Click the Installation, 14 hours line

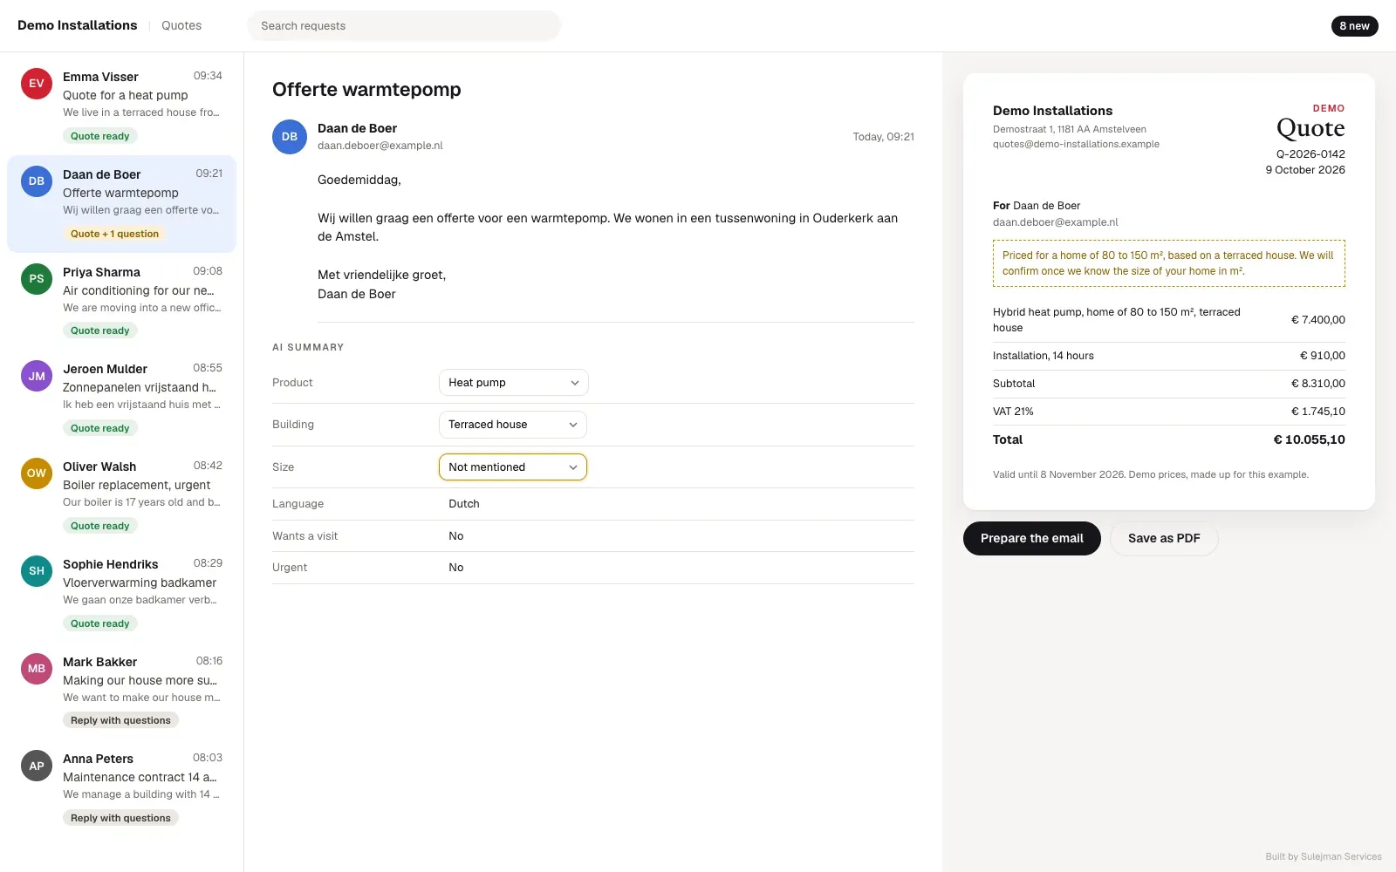point(1169,356)
